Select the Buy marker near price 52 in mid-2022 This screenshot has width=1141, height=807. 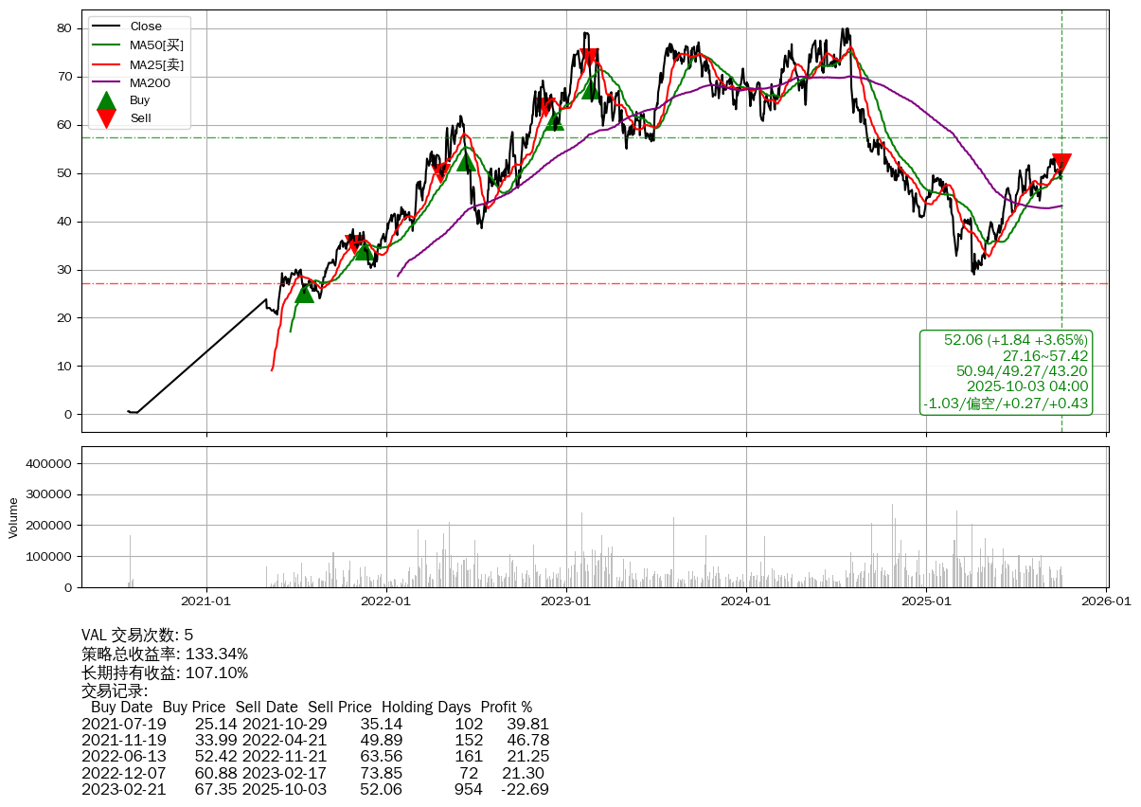click(466, 161)
